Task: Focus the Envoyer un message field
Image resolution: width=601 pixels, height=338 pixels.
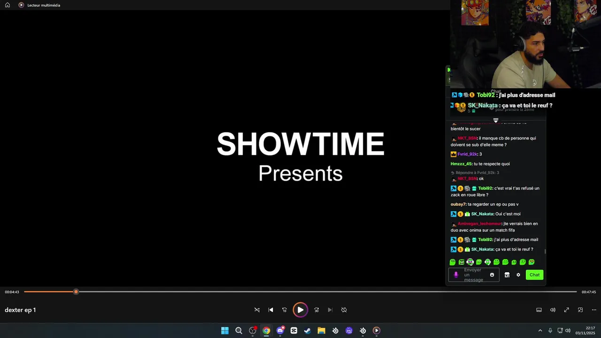Action: [x=473, y=275]
